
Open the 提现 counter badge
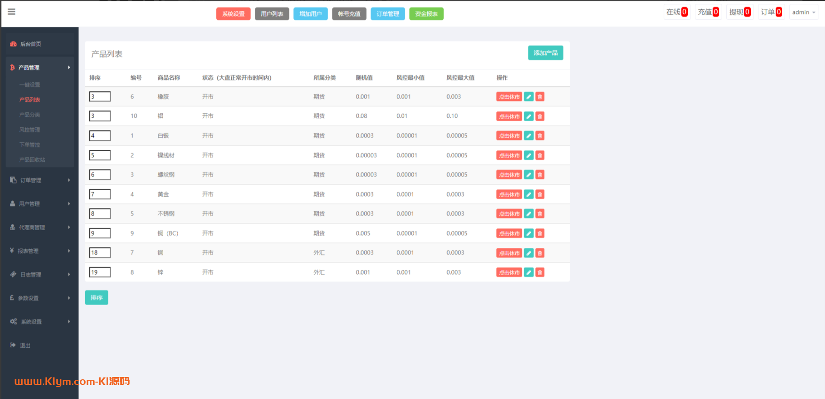tap(739, 12)
